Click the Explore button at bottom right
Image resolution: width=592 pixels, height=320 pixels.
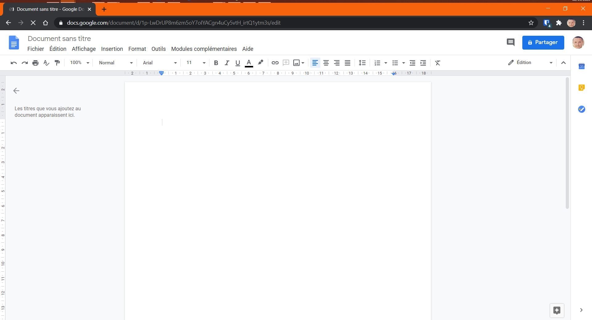[557, 310]
